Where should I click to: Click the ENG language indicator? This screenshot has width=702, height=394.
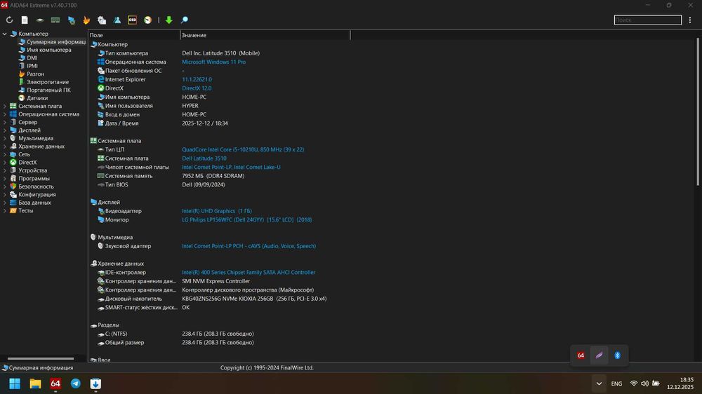click(616, 383)
